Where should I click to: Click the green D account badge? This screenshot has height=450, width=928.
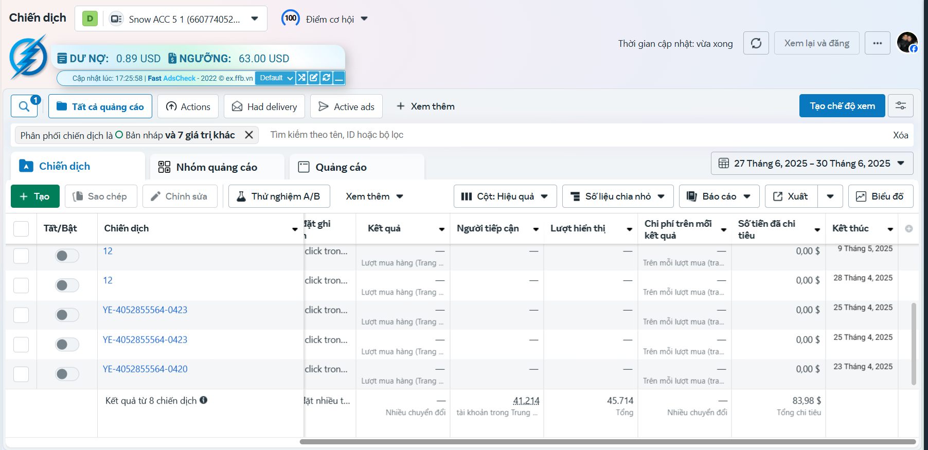(90, 19)
